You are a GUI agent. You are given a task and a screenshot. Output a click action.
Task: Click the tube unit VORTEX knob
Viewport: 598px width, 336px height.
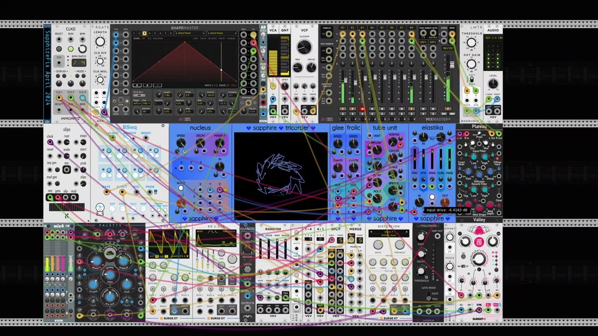tap(392, 142)
